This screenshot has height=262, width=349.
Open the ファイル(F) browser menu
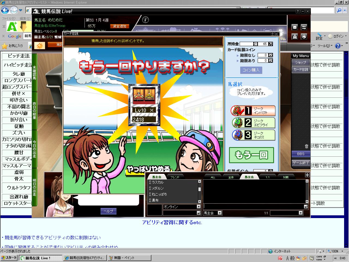pyautogui.click(x=9, y=19)
